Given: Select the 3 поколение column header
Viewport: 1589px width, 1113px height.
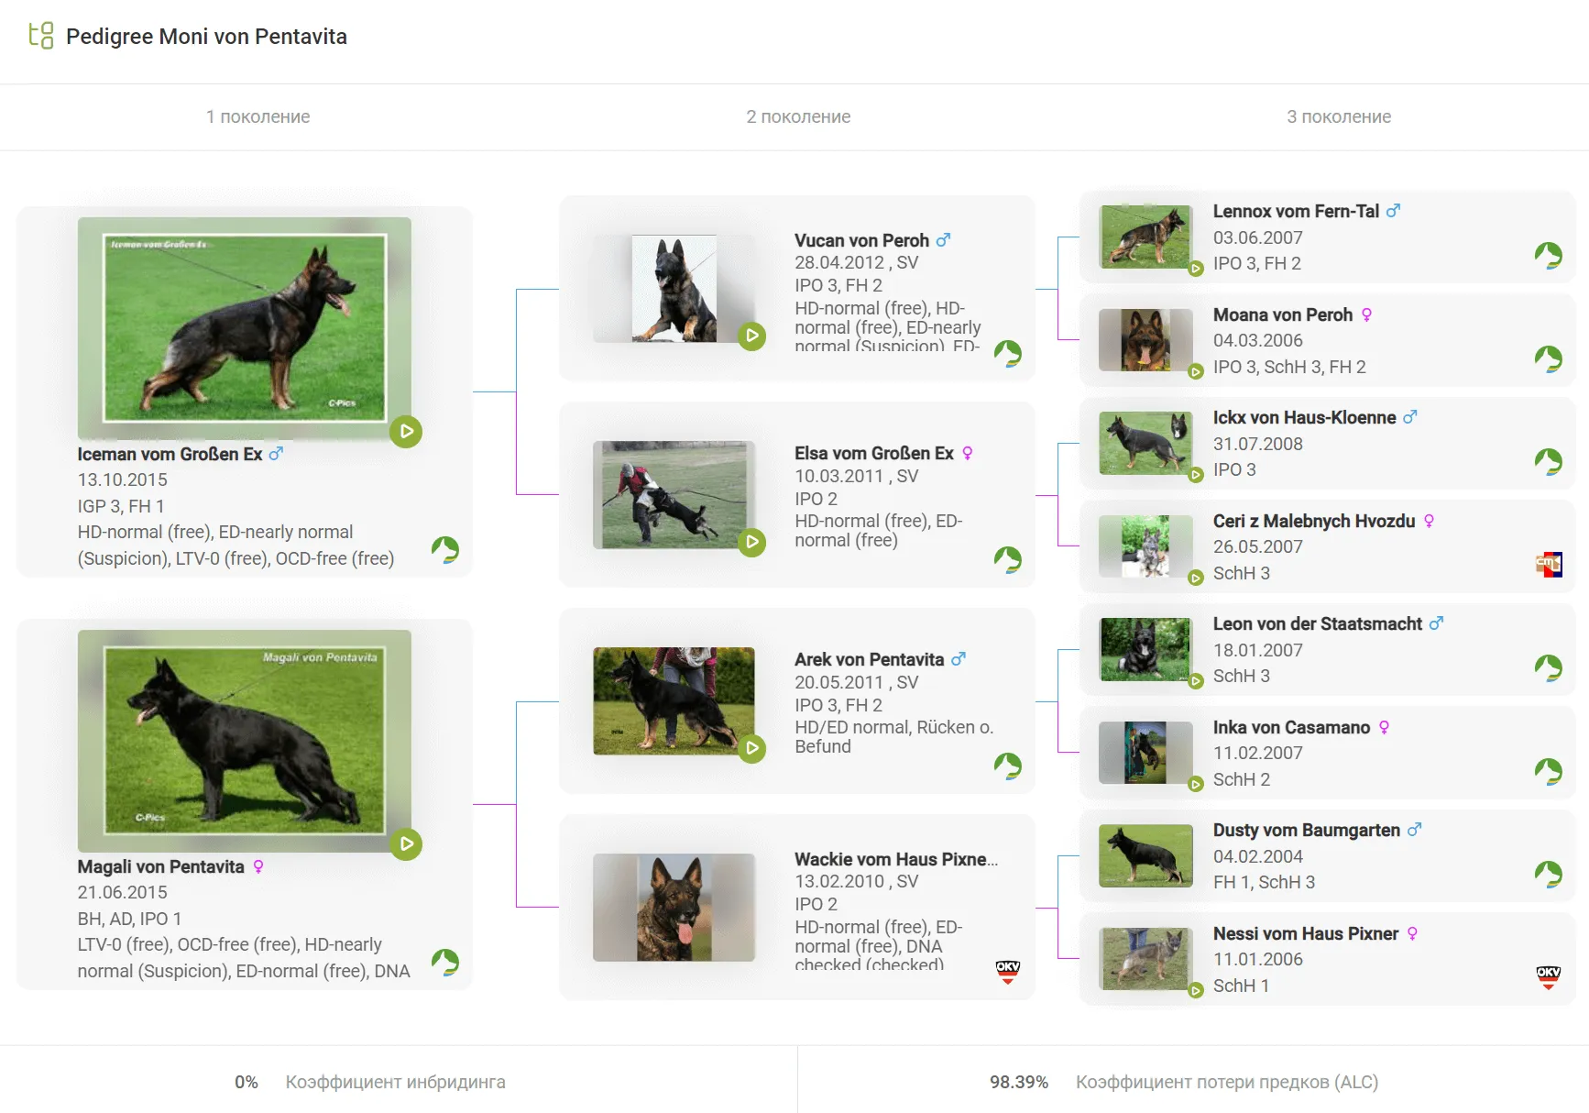Looking at the screenshot, I should tap(1338, 116).
